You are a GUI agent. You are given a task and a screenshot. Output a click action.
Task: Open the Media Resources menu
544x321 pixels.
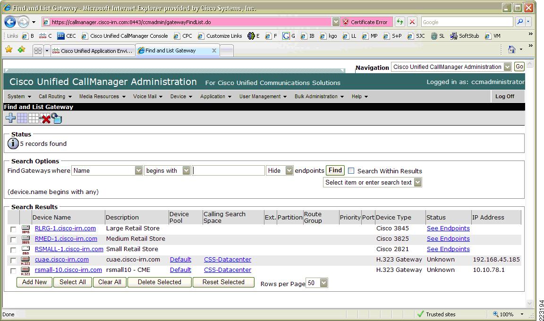tap(102, 96)
